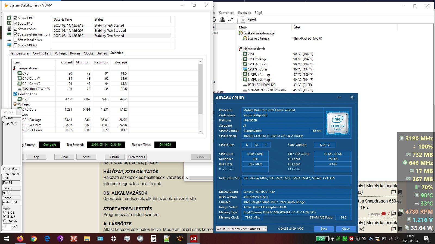Open Windows Settings gear in taskbar

[x=113, y=239]
